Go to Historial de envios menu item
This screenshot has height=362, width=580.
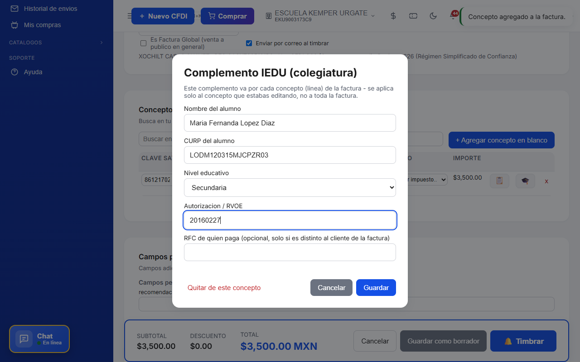(x=51, y=9)
